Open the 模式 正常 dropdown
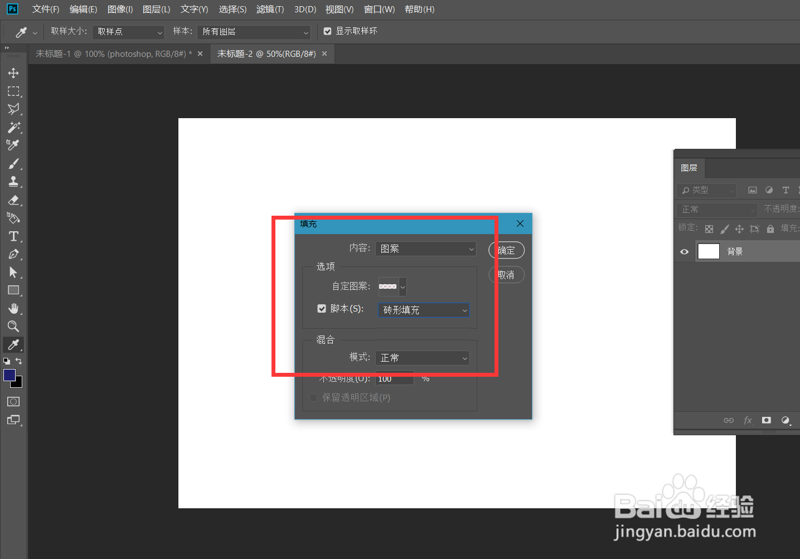Image resolution: width=800 pixels, height=559 pixels. point(423,358)
